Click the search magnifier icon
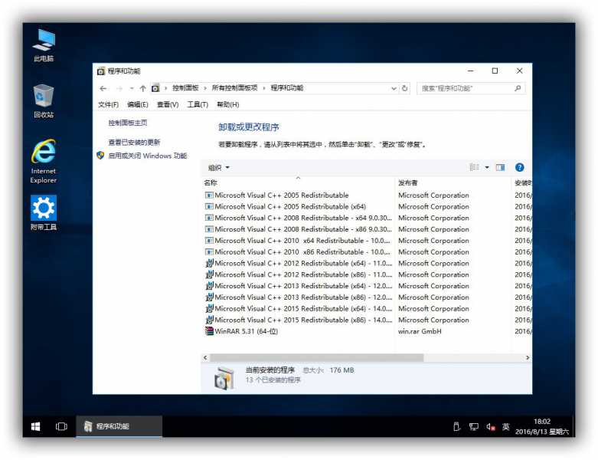 518,89
